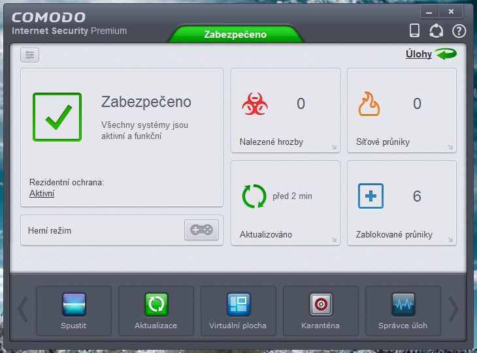Image resolution: width=477 pixels, height=353 pixels.
Task: Toggle Herní režim game mode button
Action: [201, 230]
